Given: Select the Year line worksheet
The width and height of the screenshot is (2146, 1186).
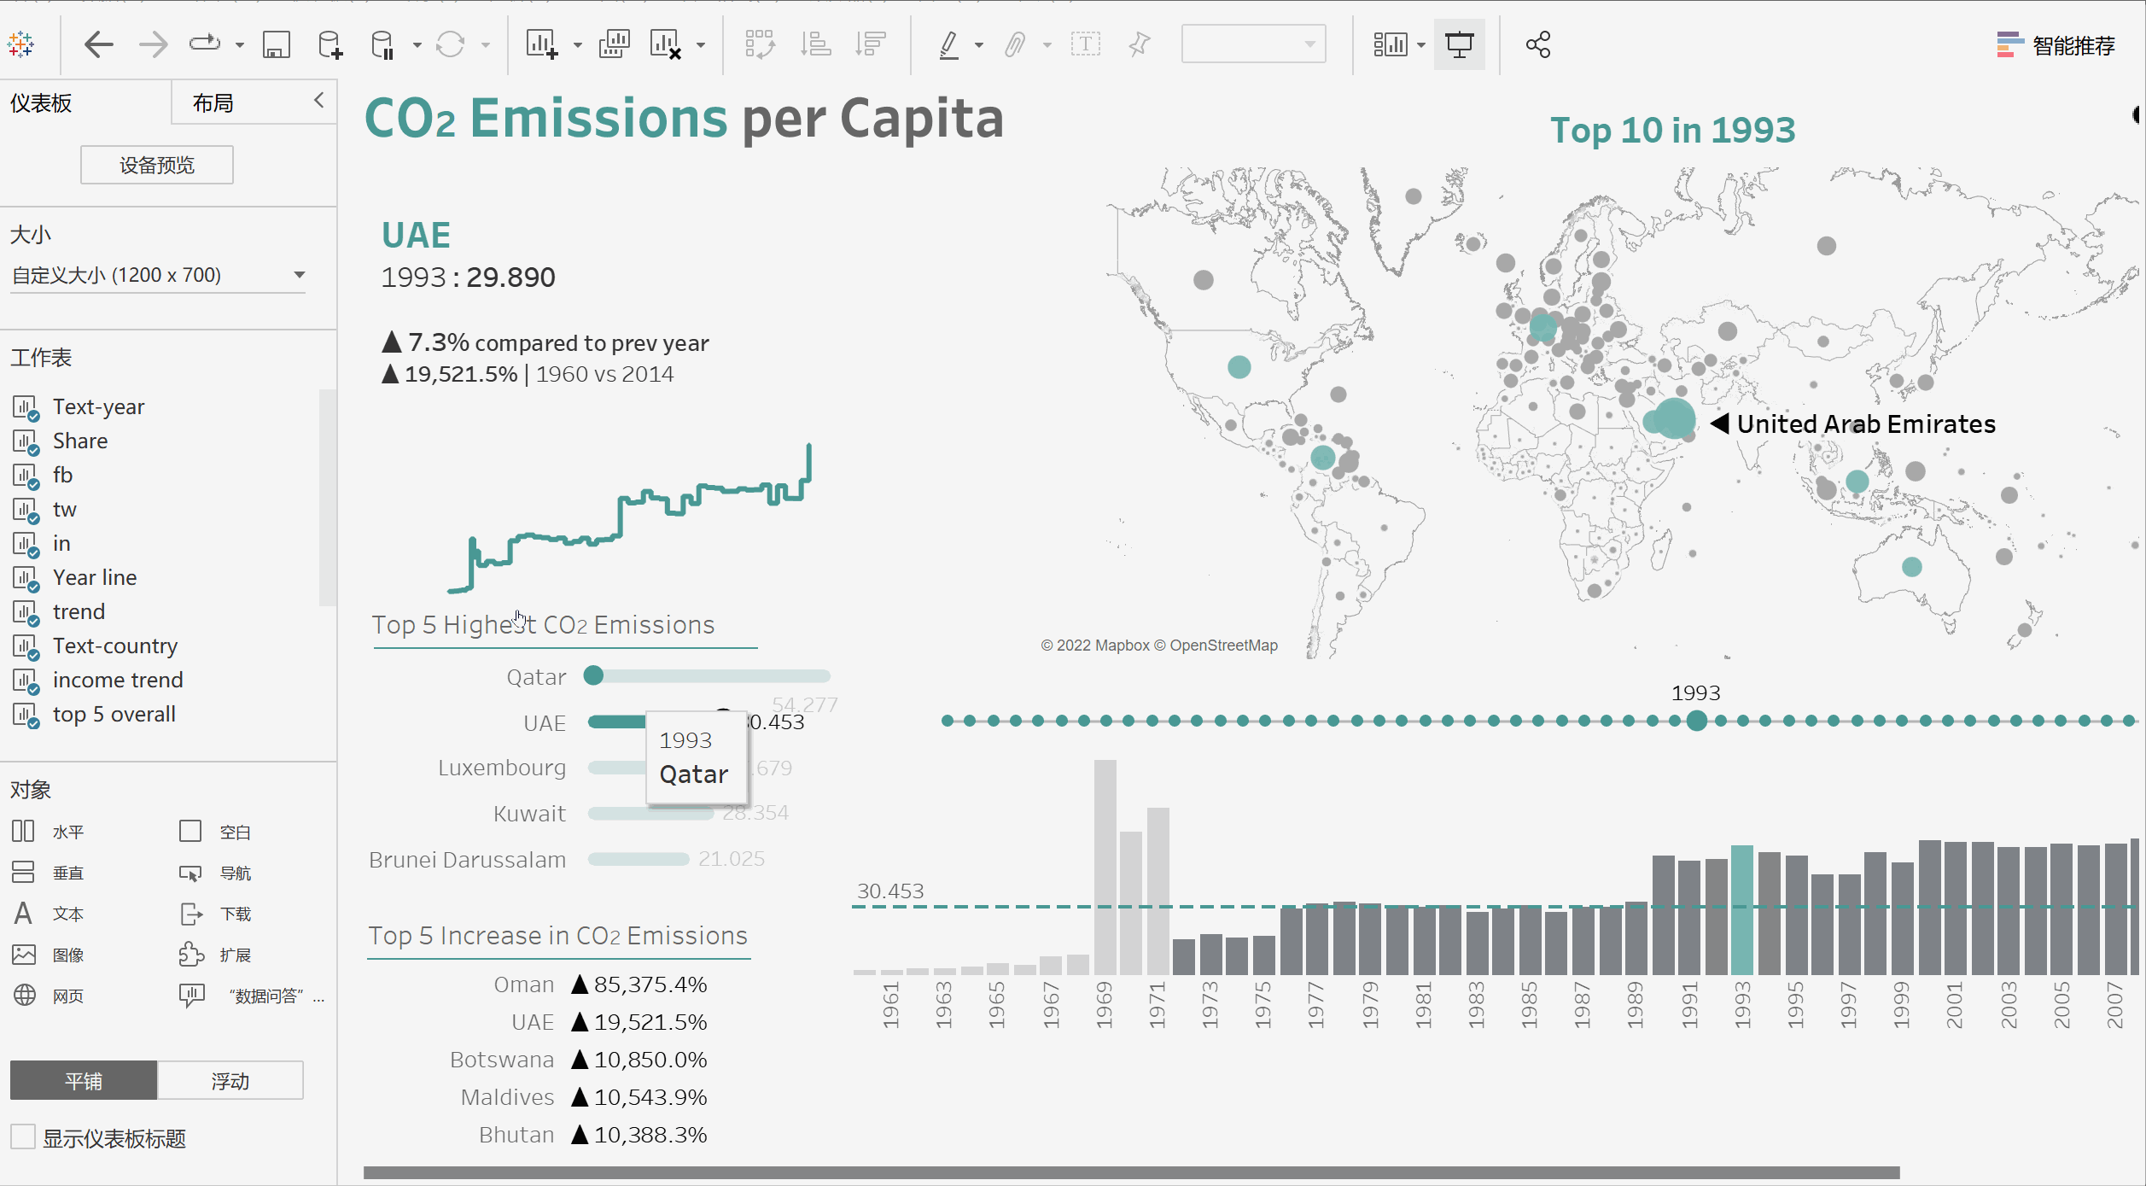Looking at the screenshot, I should click(x=95, y=577).
